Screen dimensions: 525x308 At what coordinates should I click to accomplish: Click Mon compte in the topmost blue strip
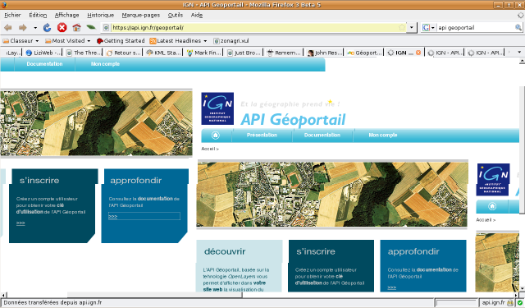tap(105, 64)
